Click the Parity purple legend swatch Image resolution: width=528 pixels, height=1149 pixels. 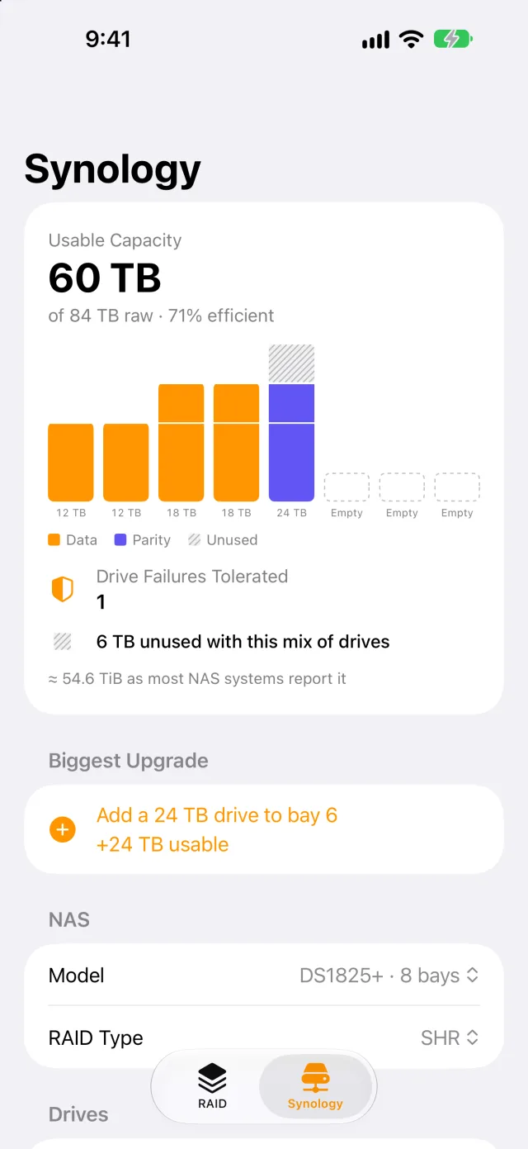[x=120, y=539]
